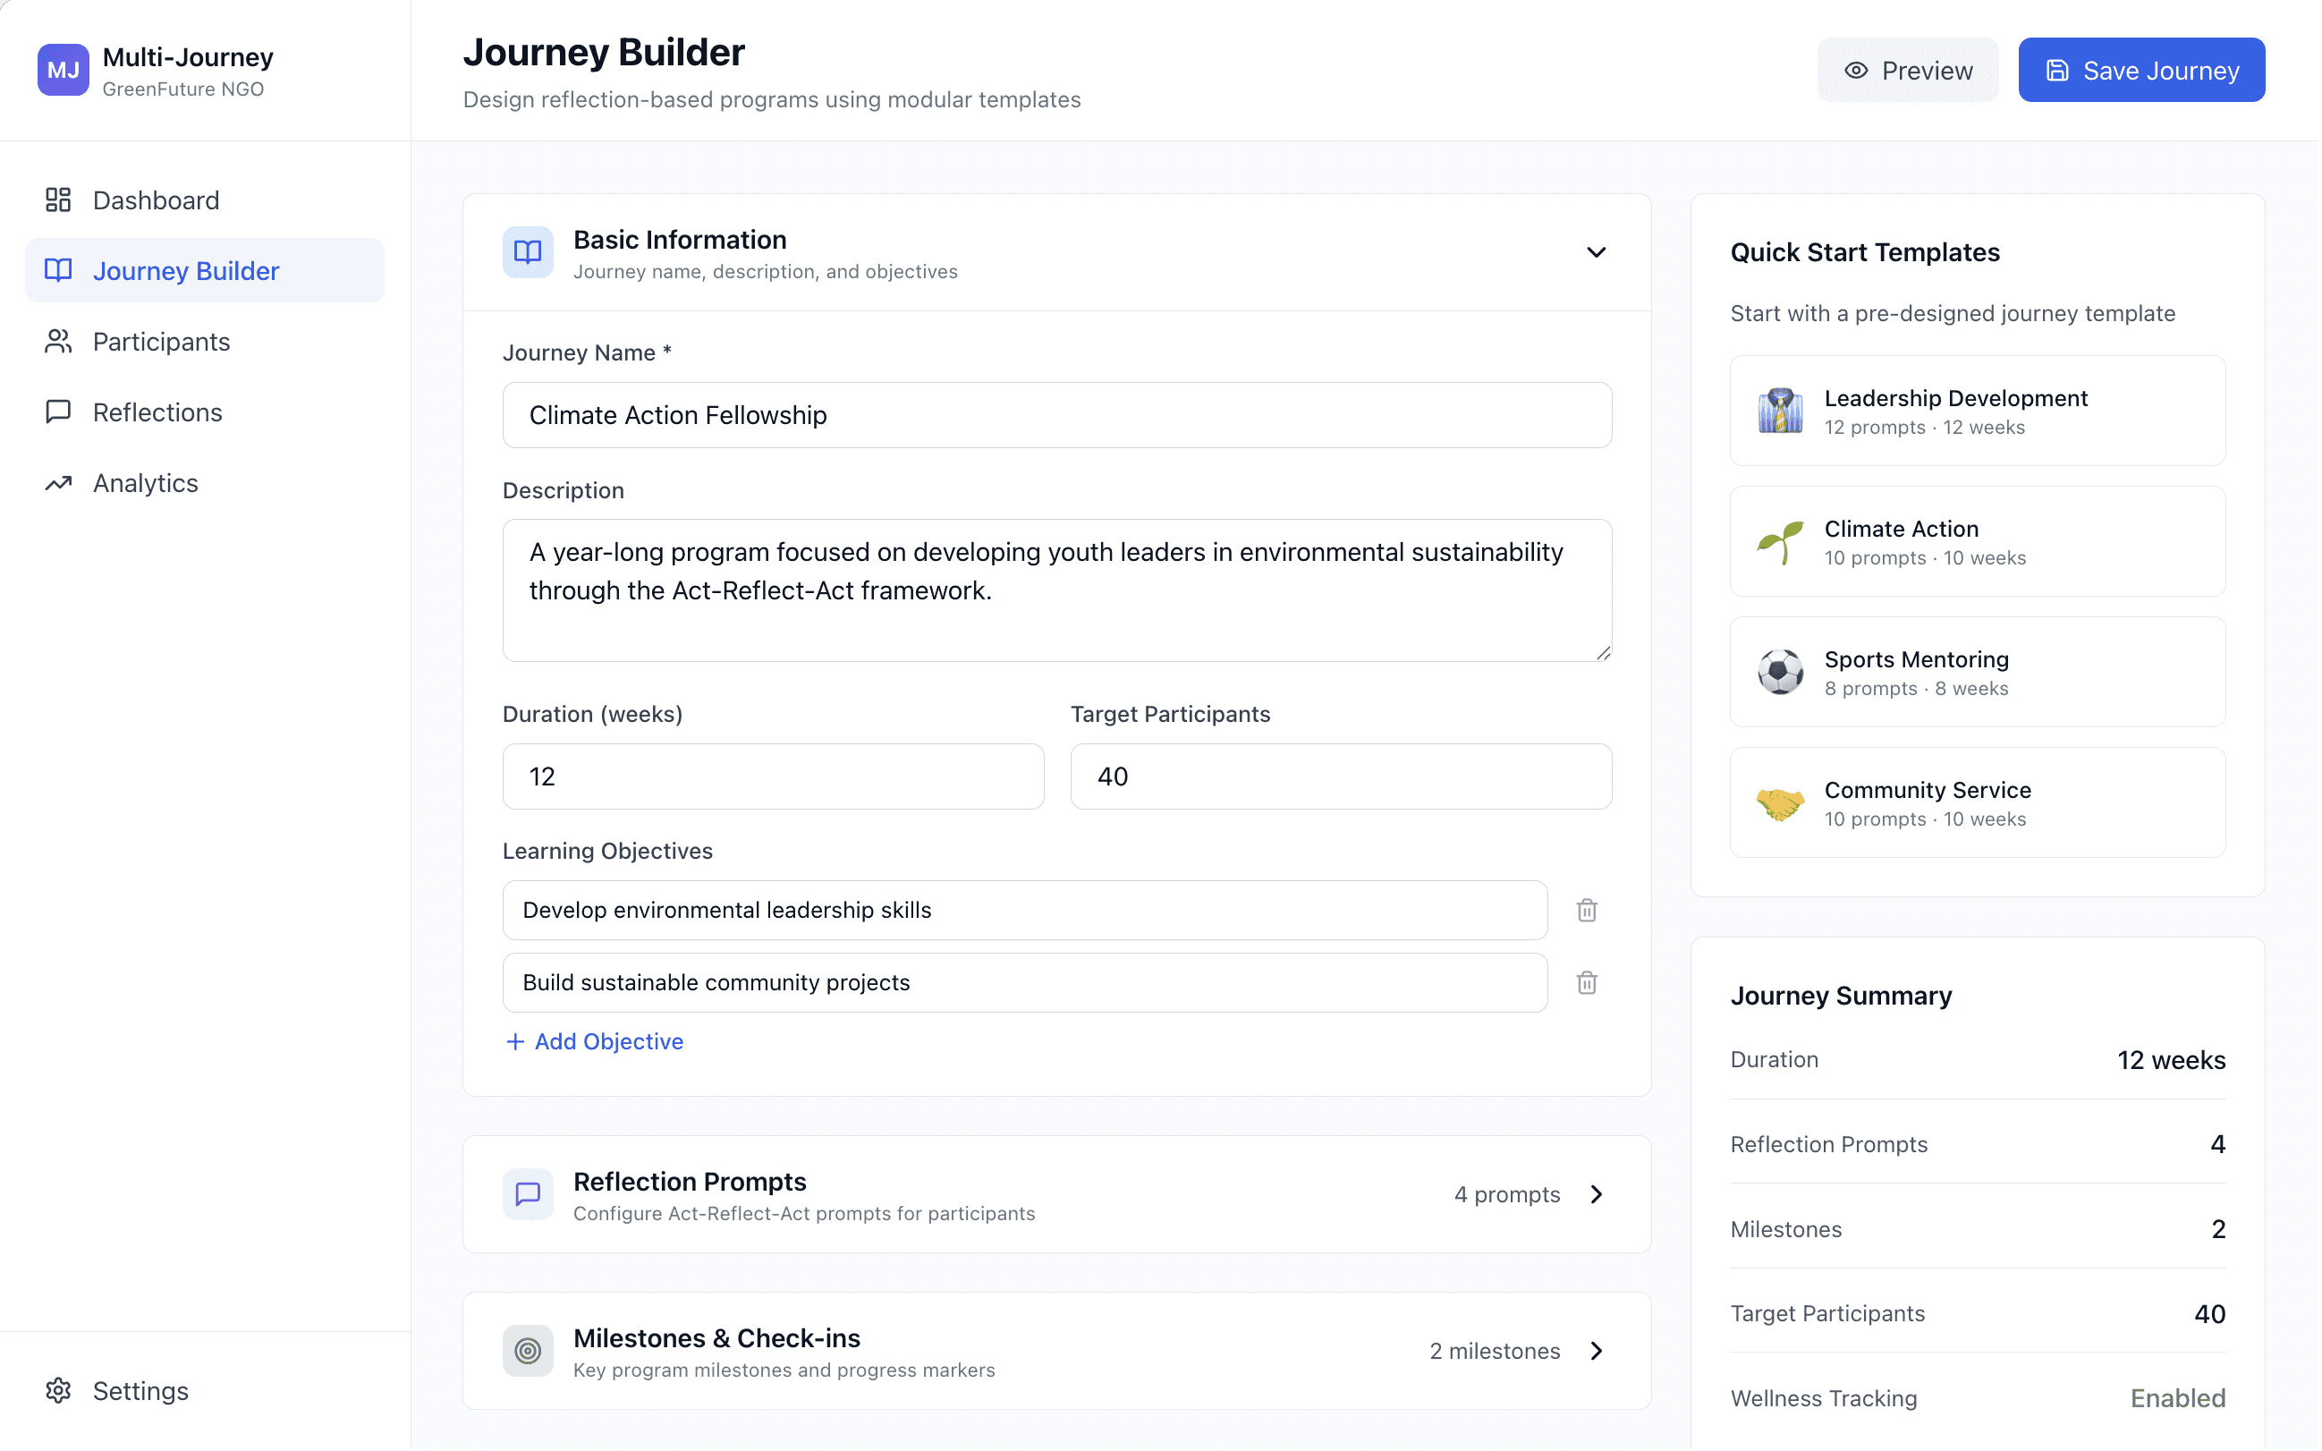
Task: Delete the 'Develop environmental leadership skills' objective
Action: [1589, 912]
